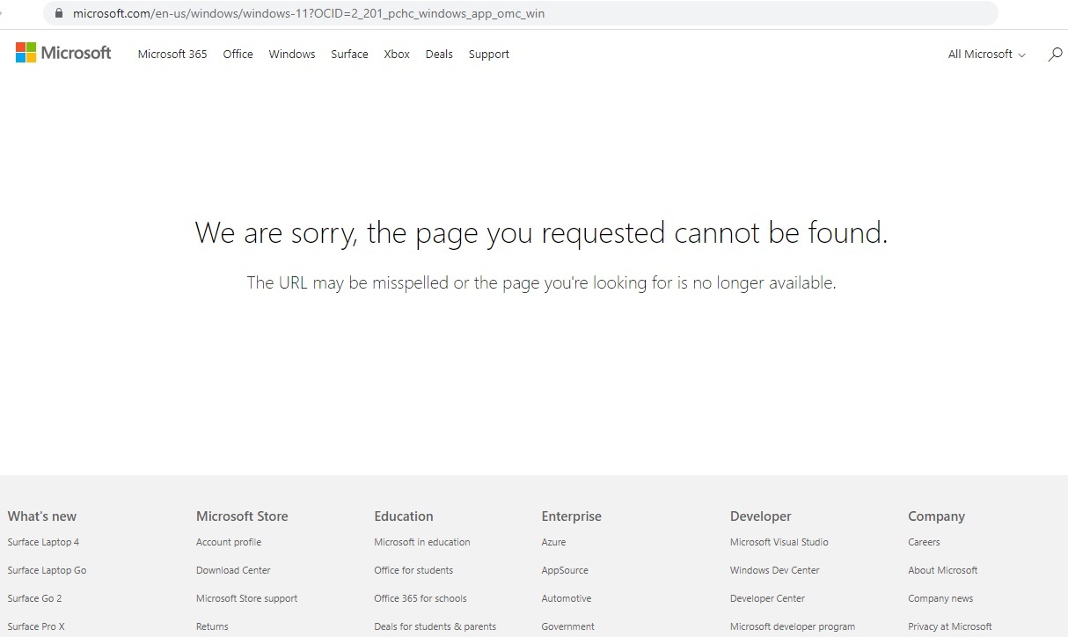Visit the Company news link
Image resolution: width=1068 pixels, height=637 pixels.
click(x=940, y=598)
